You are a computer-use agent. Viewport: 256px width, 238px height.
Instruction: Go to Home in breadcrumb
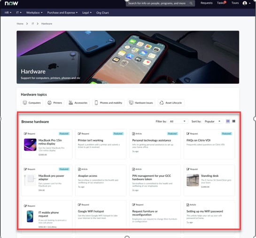point(20,24)
